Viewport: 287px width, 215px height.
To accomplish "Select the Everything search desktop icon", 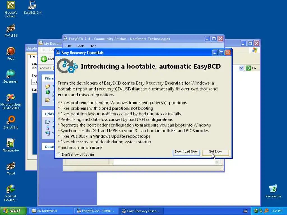I will coord(11,123).
